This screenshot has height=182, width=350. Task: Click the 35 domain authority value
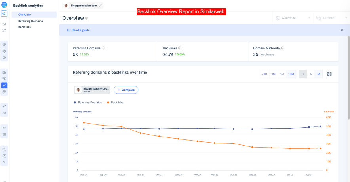256,54
